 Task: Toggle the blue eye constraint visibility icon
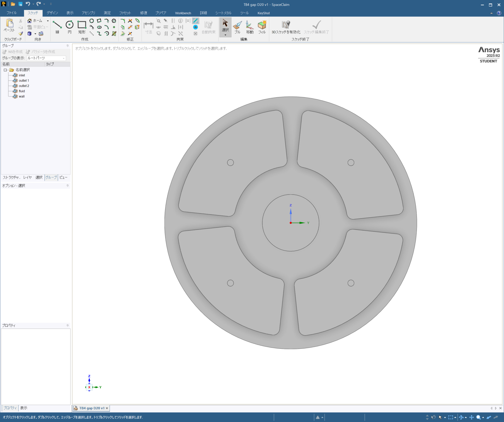pos(195,27)
